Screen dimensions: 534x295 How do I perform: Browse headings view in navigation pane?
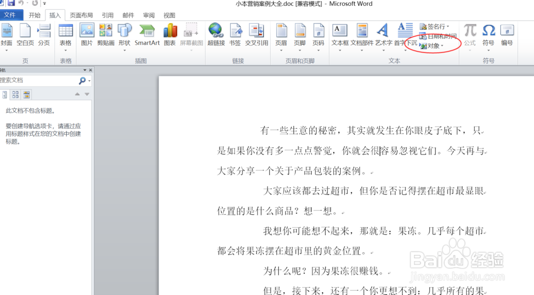pyautogui.click(x=5, y=95)
